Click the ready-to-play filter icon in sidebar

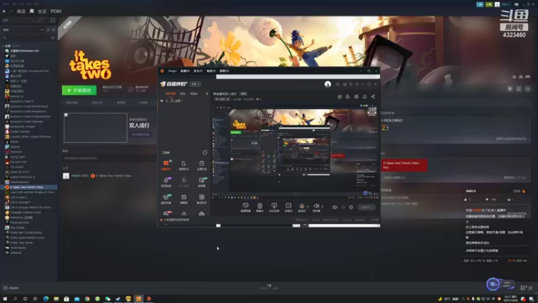53,30
